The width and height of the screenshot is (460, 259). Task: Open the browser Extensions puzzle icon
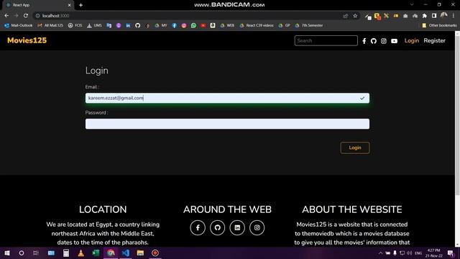pyautogui.click(x=425, y=16)
